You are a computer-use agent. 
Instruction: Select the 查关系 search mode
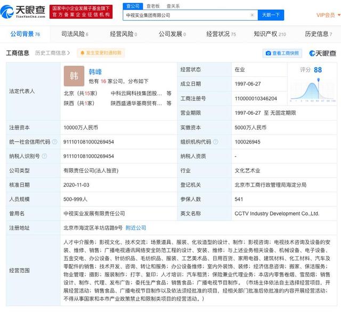(173, 5)
